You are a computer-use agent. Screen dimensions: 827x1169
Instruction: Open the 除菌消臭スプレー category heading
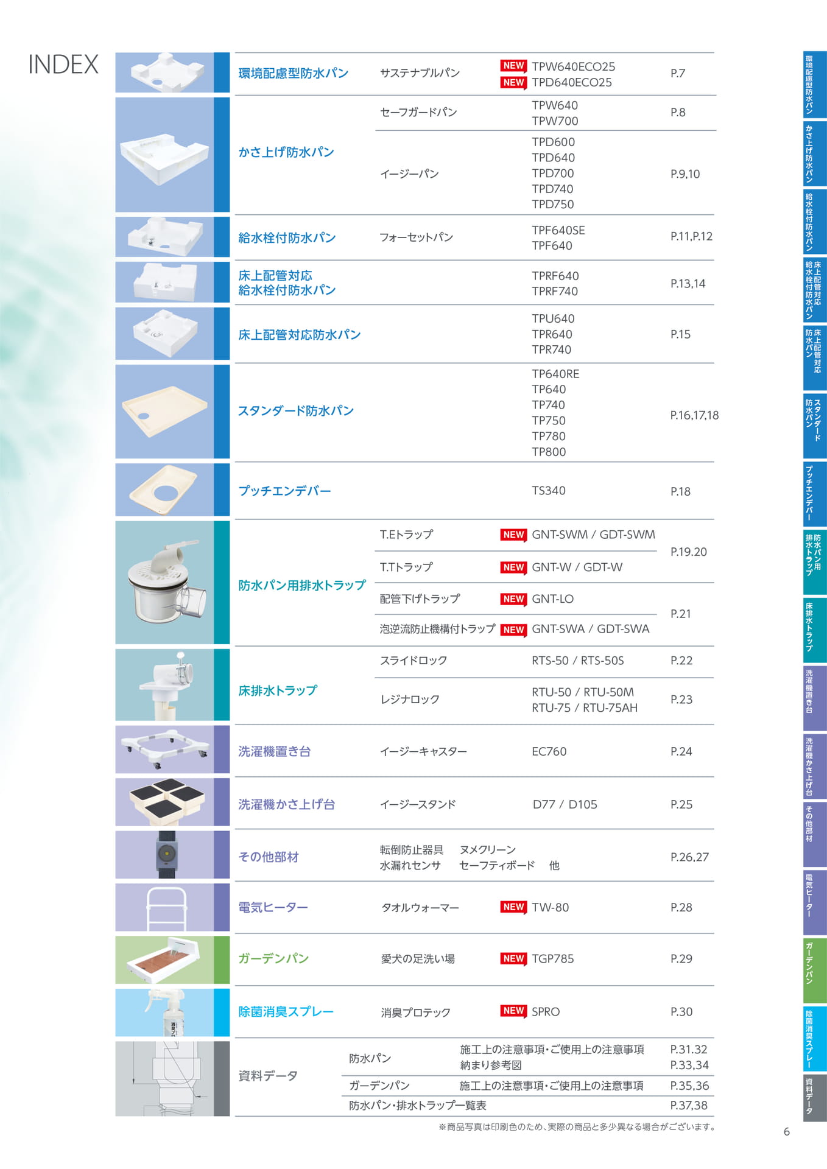click(286, 1011)
